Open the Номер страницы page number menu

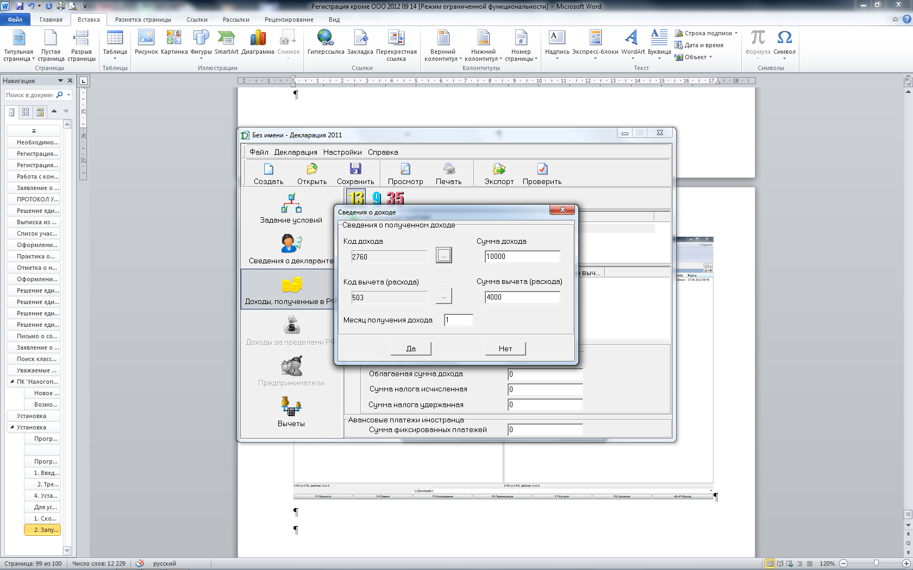pos(521,46)
